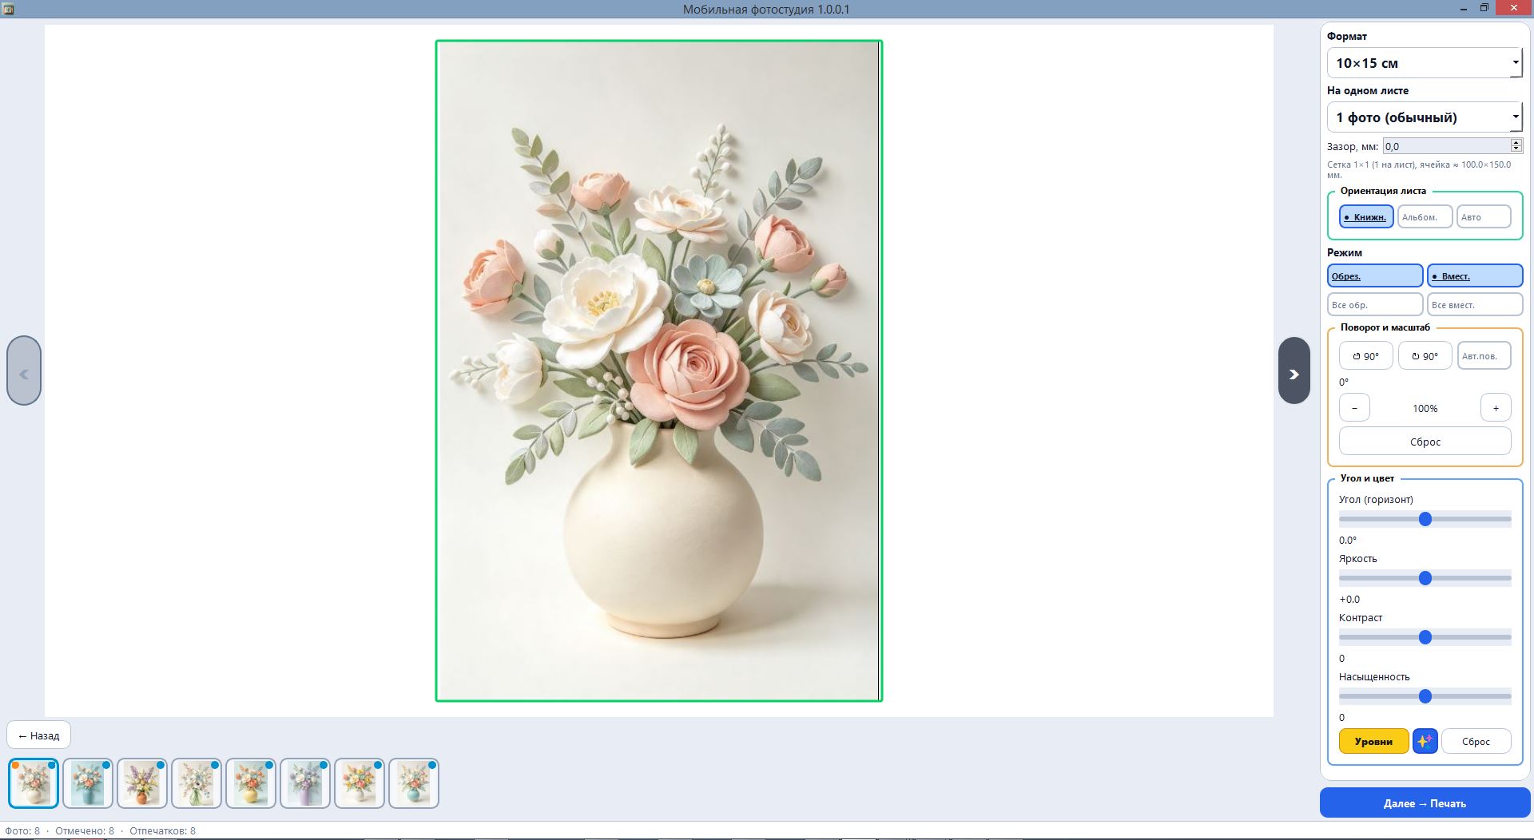Click the Насыщенность slider handle
Viewport: 1534px width, 840px height.
(1425, 696)
